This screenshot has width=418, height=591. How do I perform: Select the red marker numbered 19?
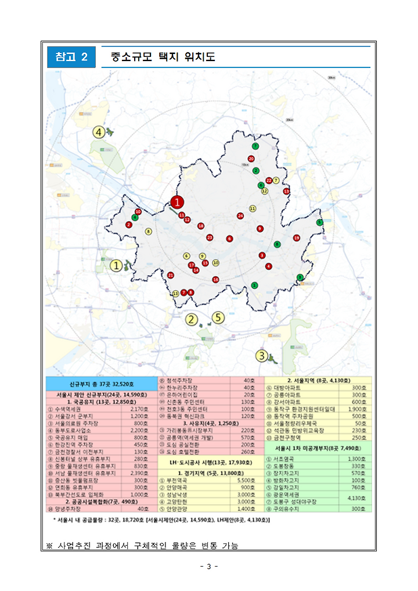point(297,238)
